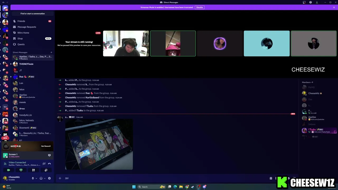Open User Settings gear

tap(49, 178)
